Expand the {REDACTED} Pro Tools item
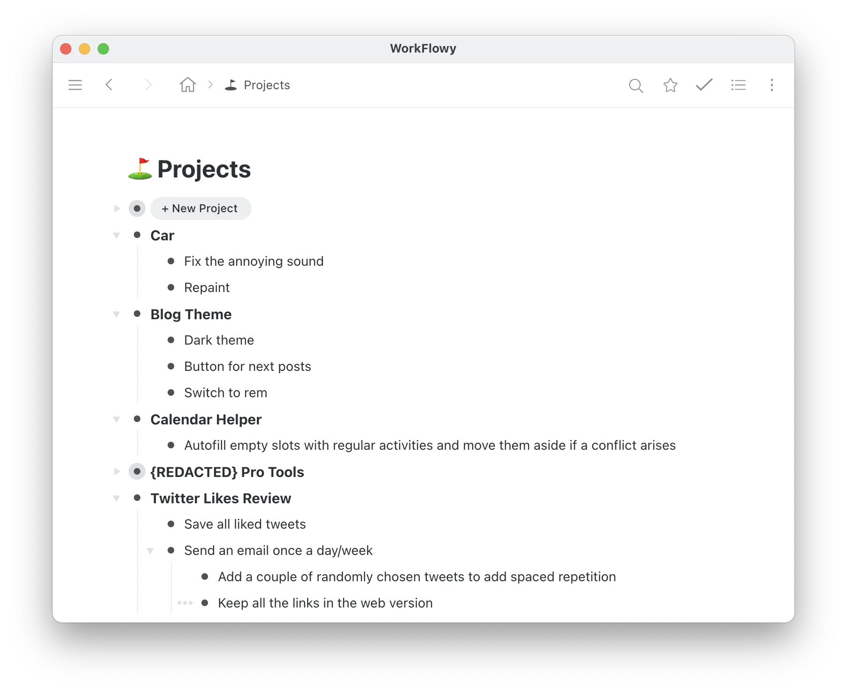 (117, 471)
